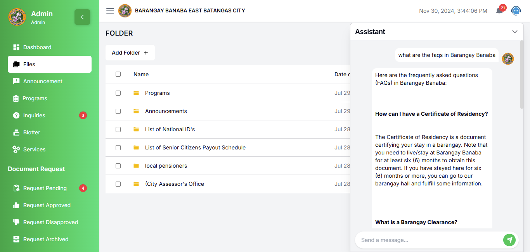Collapse the Assistant chat panel chevron
Screen dimensions: 530x252
(x=515, y=32)
